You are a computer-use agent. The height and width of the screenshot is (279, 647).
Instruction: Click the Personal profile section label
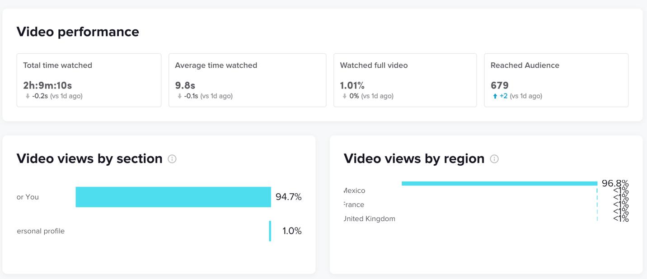click(41, 231)
